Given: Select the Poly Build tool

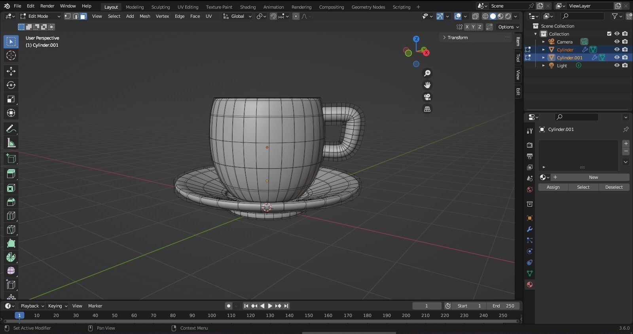Looking at the screenshot, I should click(11, 243).
